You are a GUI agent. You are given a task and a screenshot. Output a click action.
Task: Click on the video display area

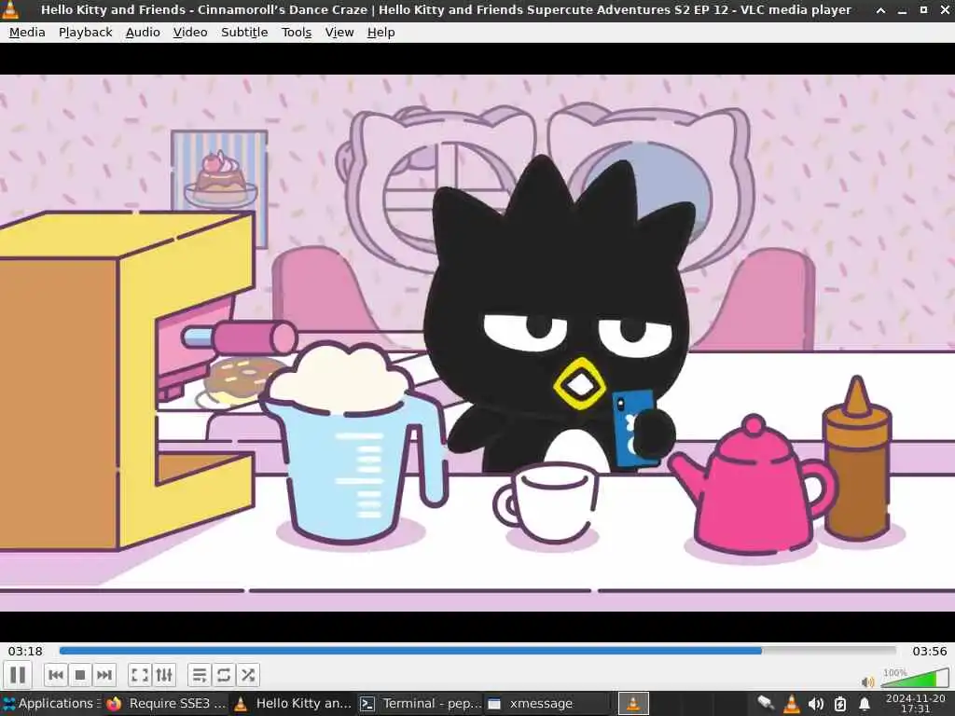coord(477,343)
